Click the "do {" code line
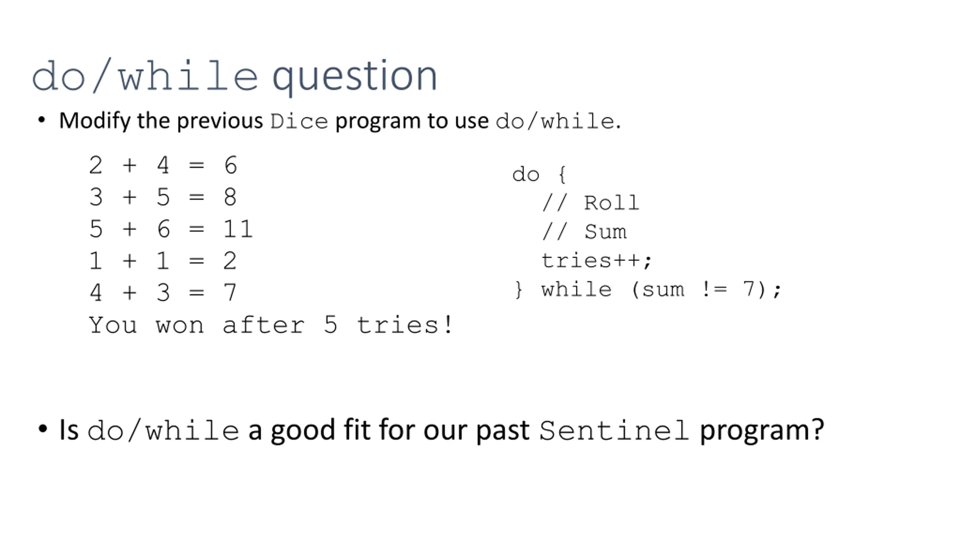 point(539,175)
